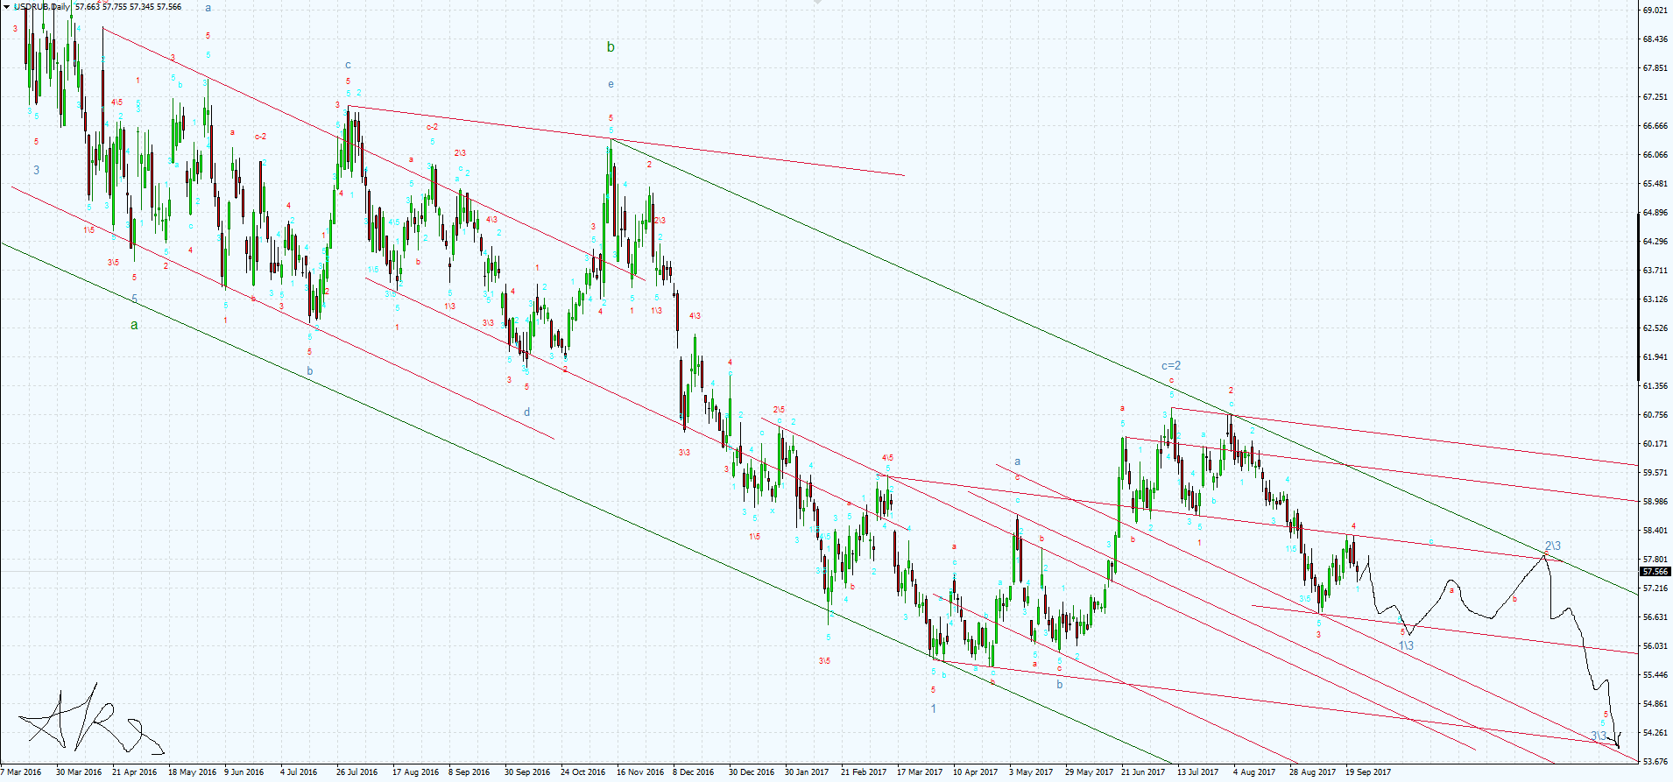1673x782 pixels.
Task: Select the USDRUB,Daily chart title
Action: click(x=42, y=7)
